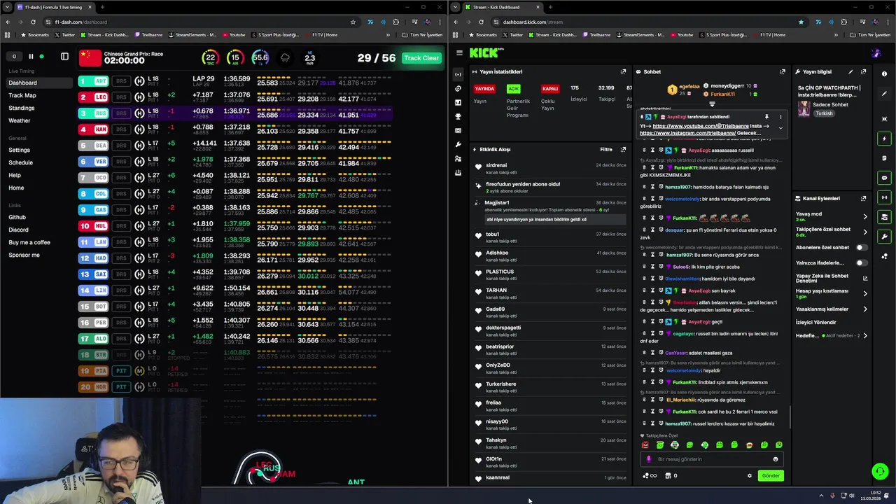896x504 pixels.
Task: Open pinned message three-dot options
Action: pyautogui.click(x=780, y=117)
